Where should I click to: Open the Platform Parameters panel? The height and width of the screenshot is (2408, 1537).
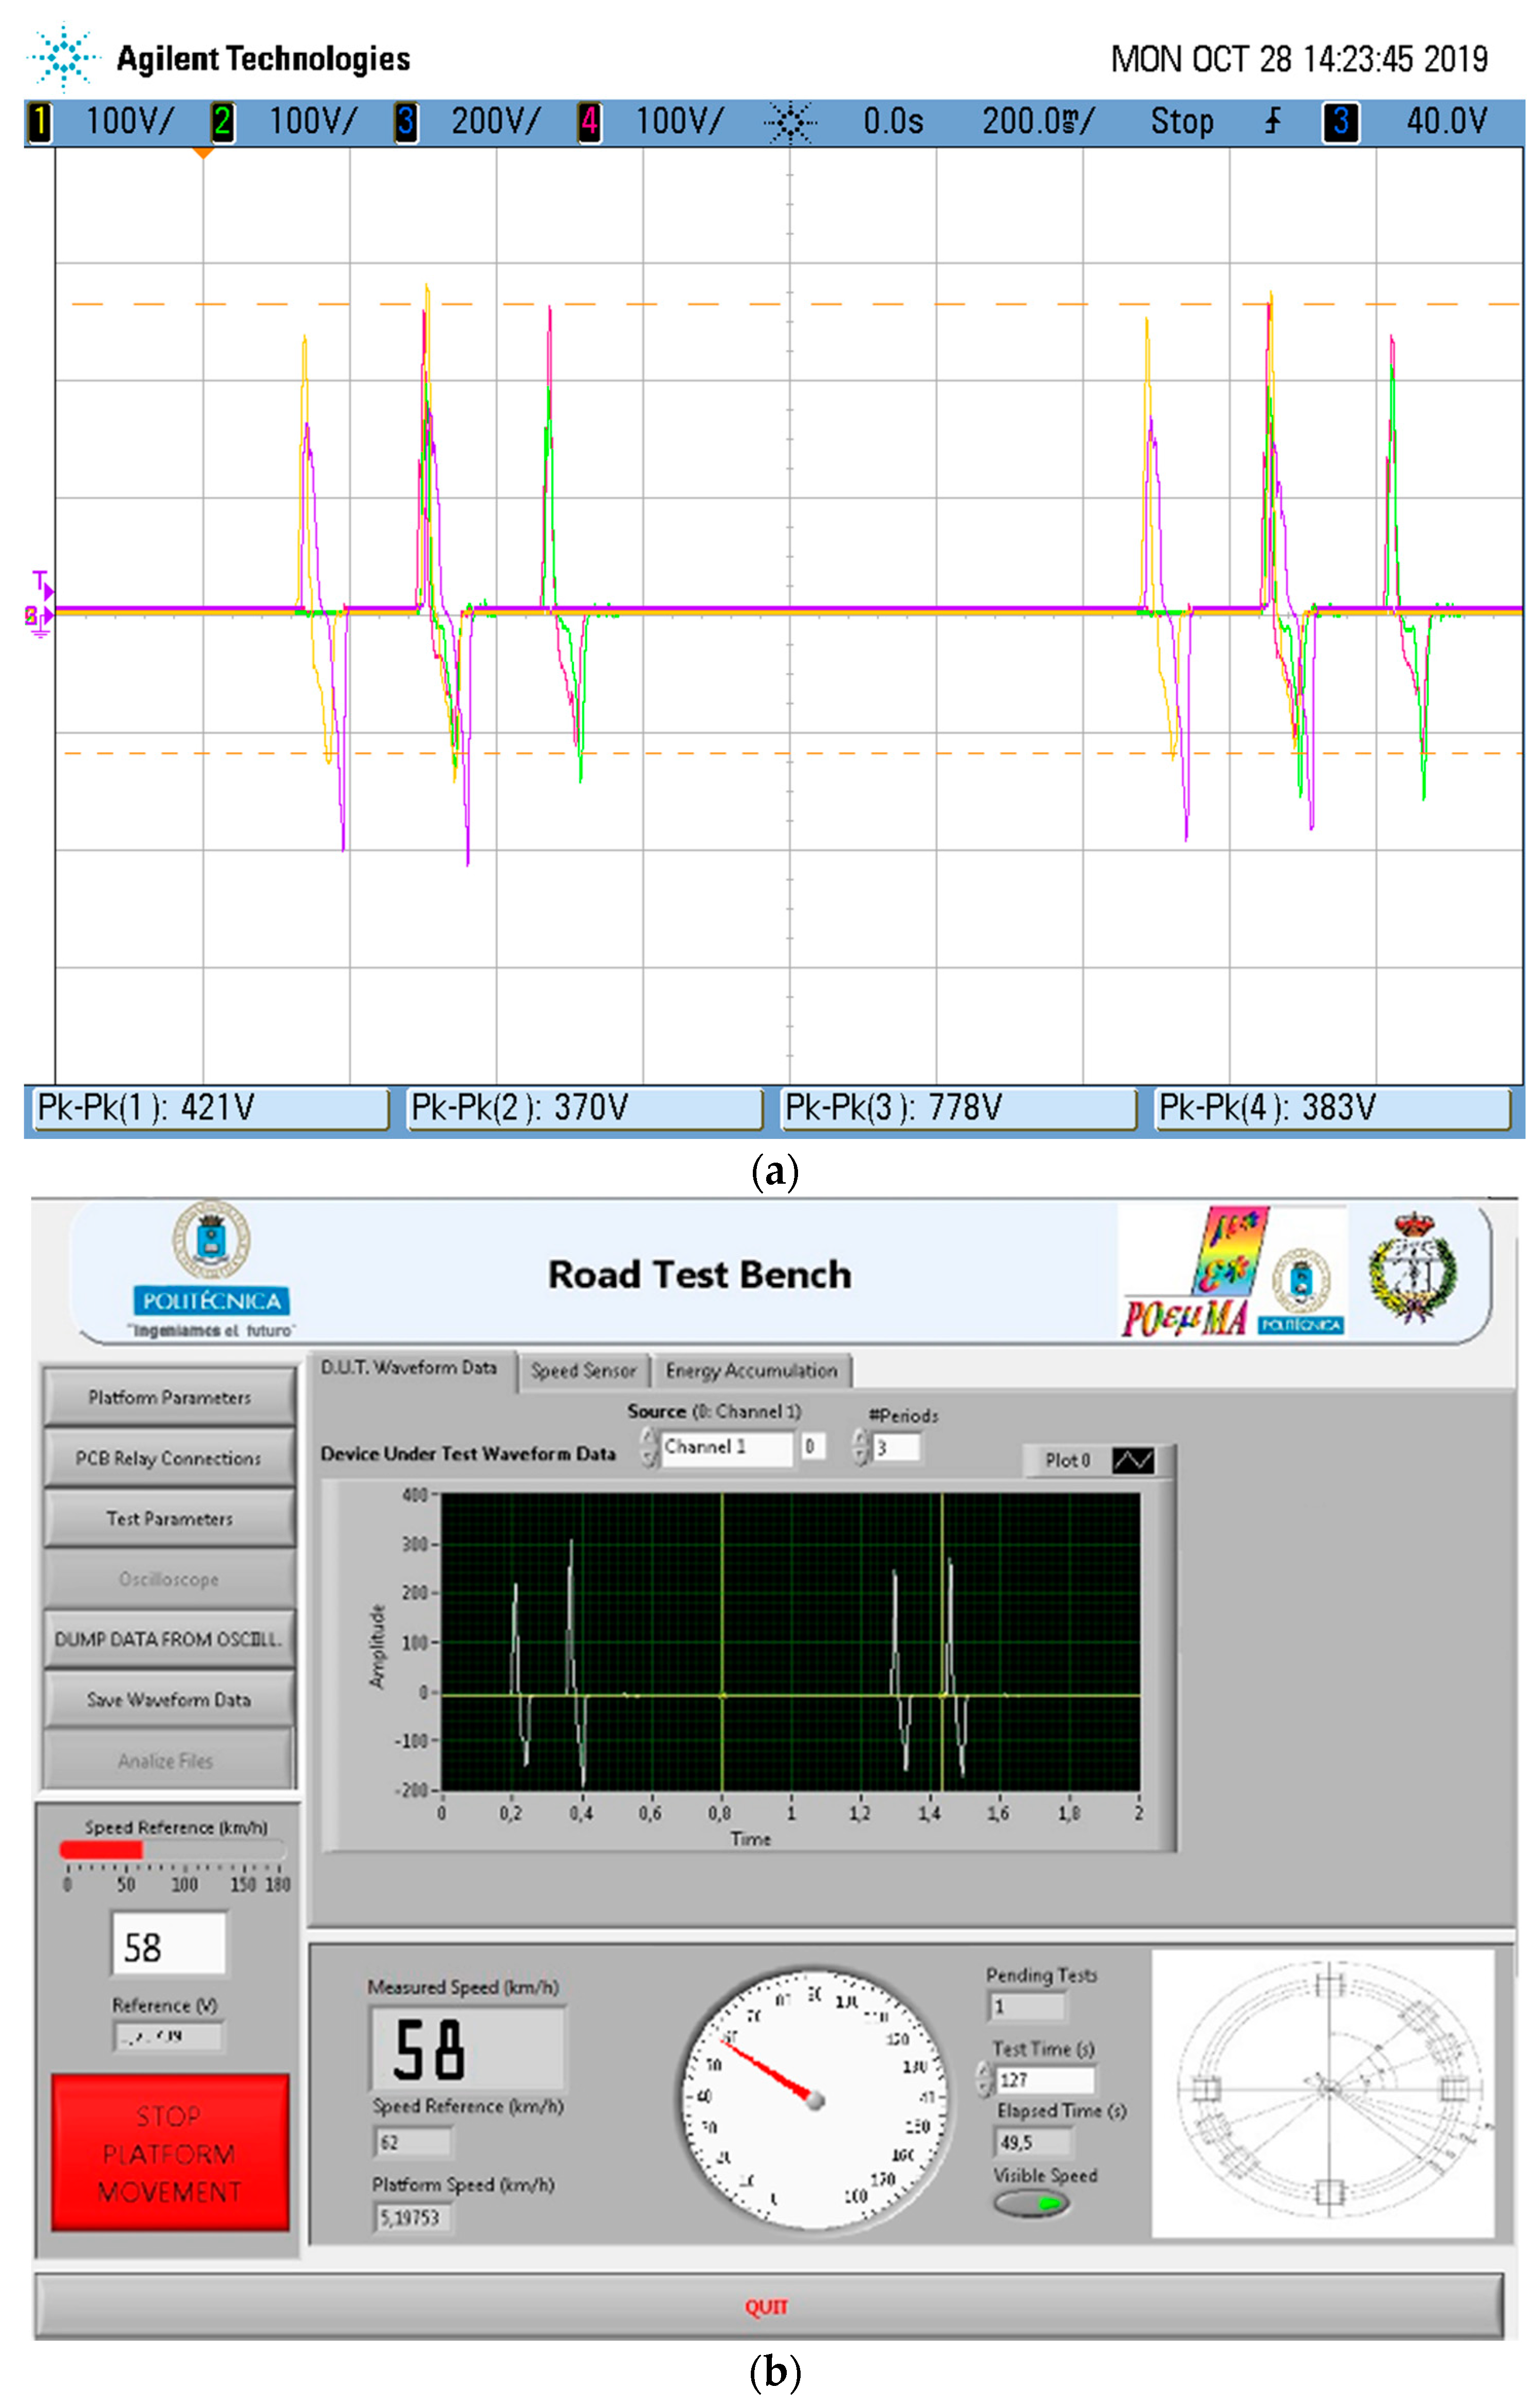(x=169, y=1397)
